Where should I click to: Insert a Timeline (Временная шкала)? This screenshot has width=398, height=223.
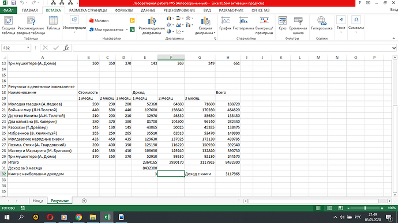(298, 25)
